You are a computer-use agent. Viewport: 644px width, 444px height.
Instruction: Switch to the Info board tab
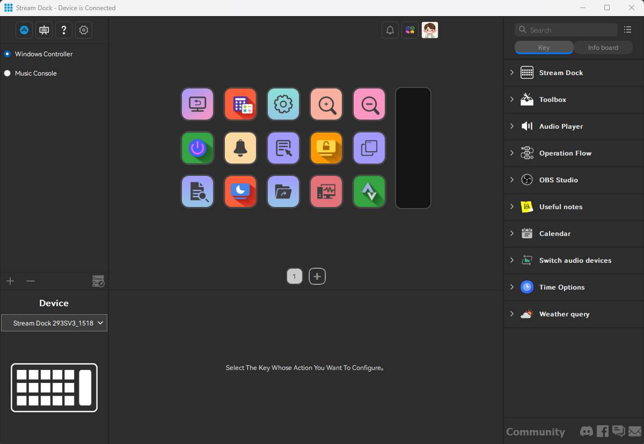(603, 48)
